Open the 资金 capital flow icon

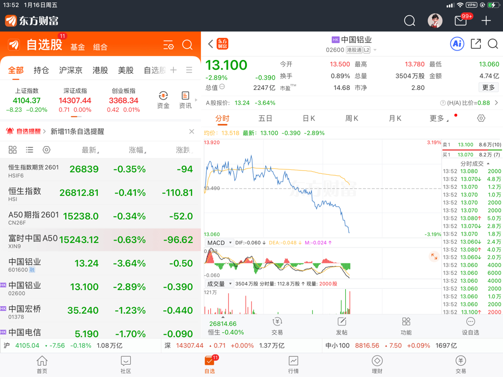click(x=163, y=100)
